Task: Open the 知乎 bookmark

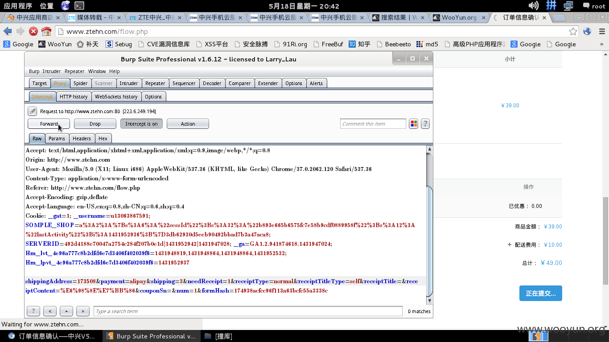Action: coord(359,44)
